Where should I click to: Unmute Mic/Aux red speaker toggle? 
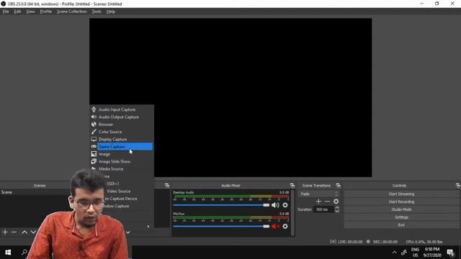(x=275, y=227)
